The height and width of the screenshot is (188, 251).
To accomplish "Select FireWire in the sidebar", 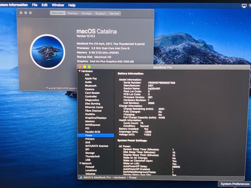I will (90, 114).
